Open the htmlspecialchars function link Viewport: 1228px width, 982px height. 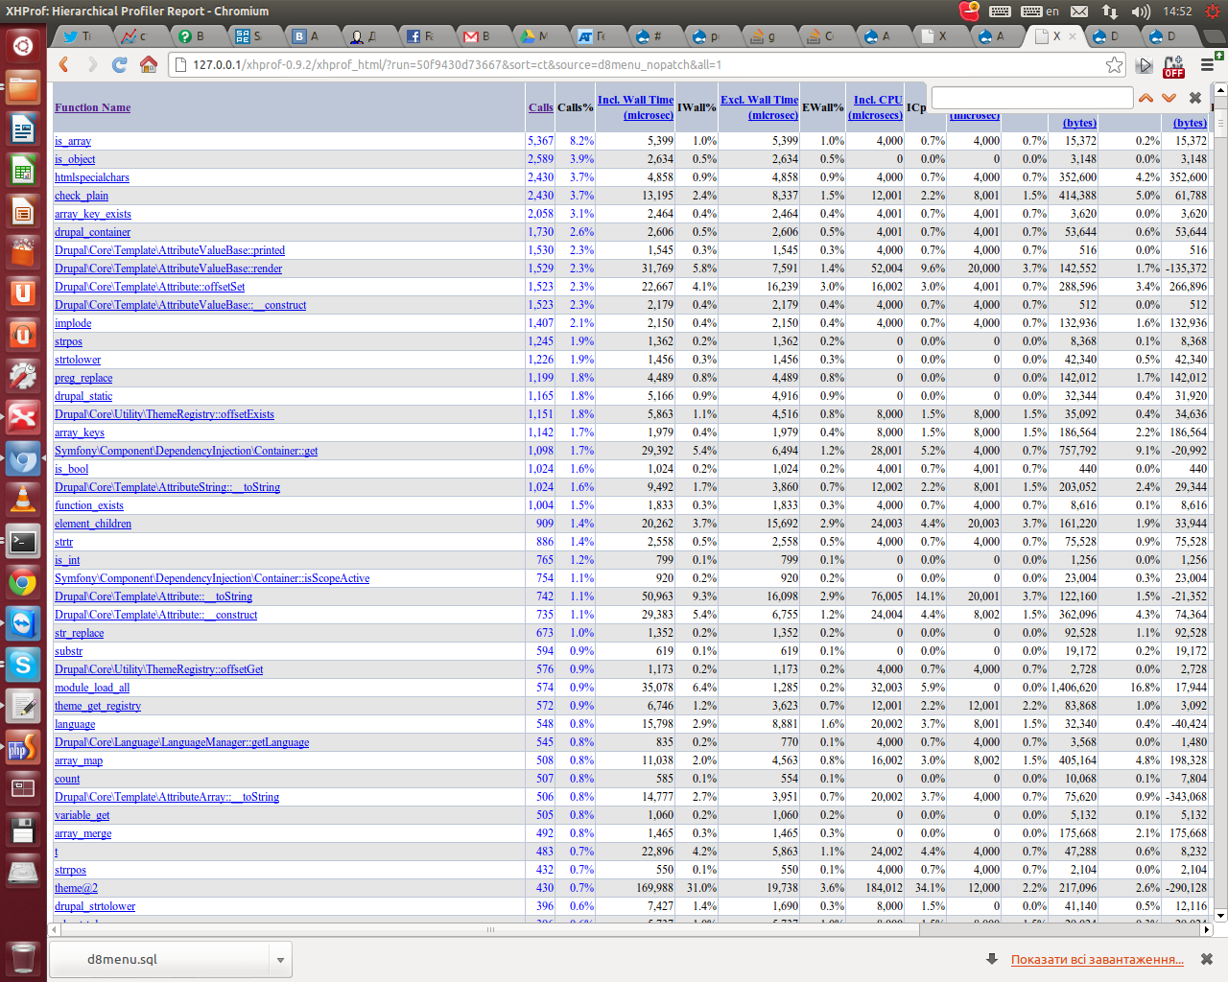click(92, 177)
